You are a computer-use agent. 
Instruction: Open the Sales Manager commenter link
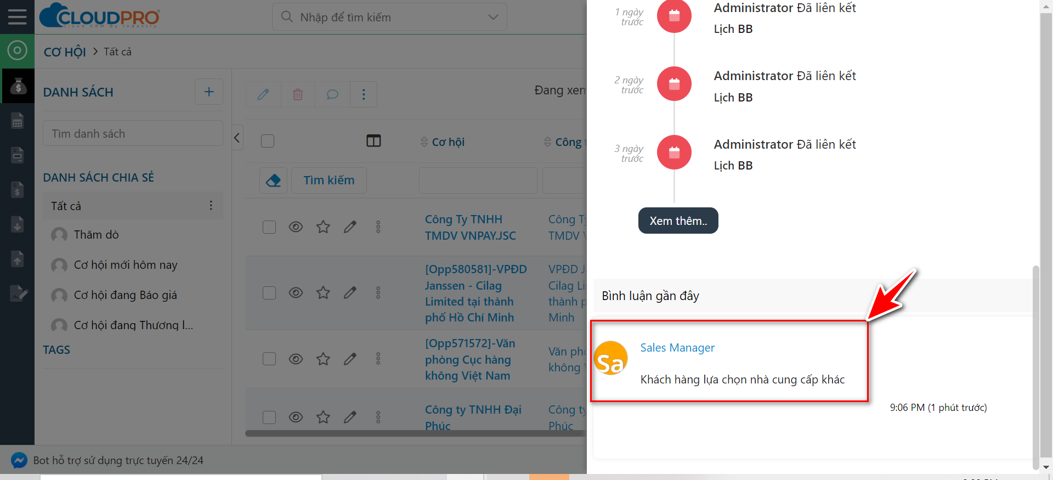click(x=677, y=348)
